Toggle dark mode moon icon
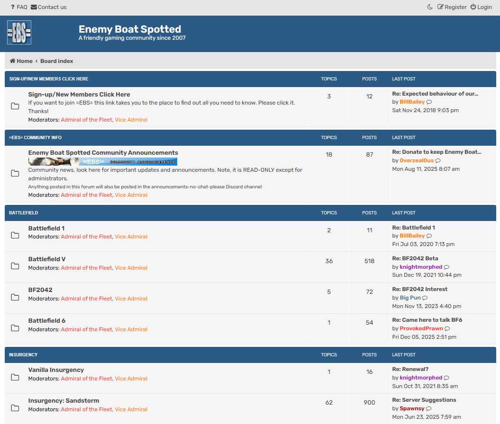The image size is (500, 424). pyautogui.click(x=430, y=7)
